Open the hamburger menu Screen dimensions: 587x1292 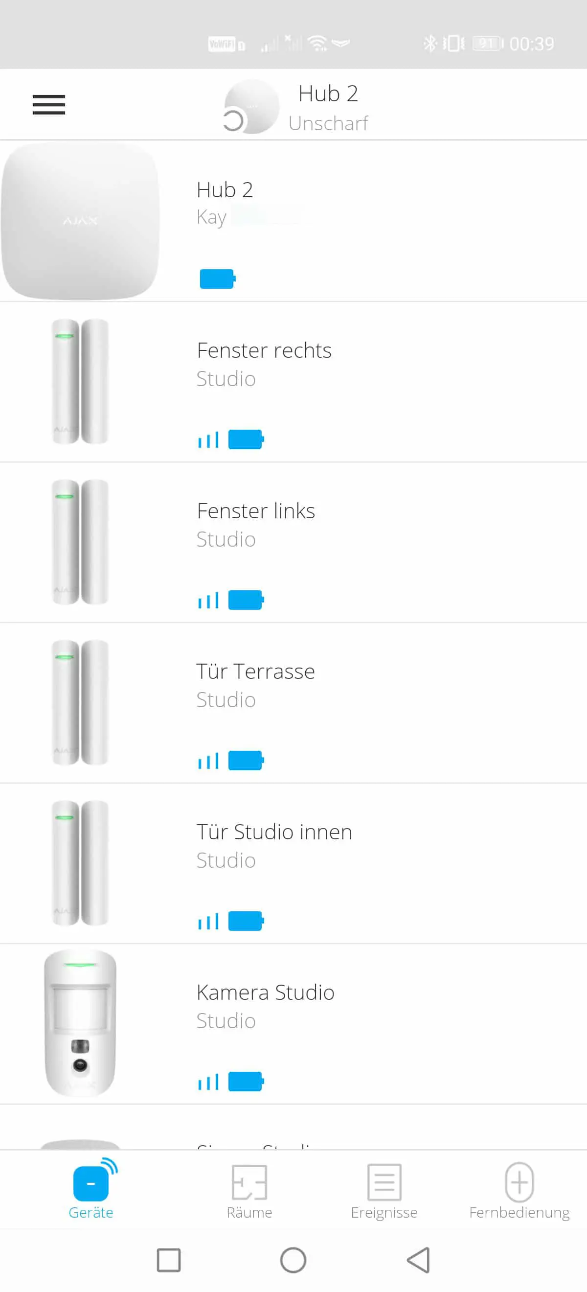pos(48,104)
